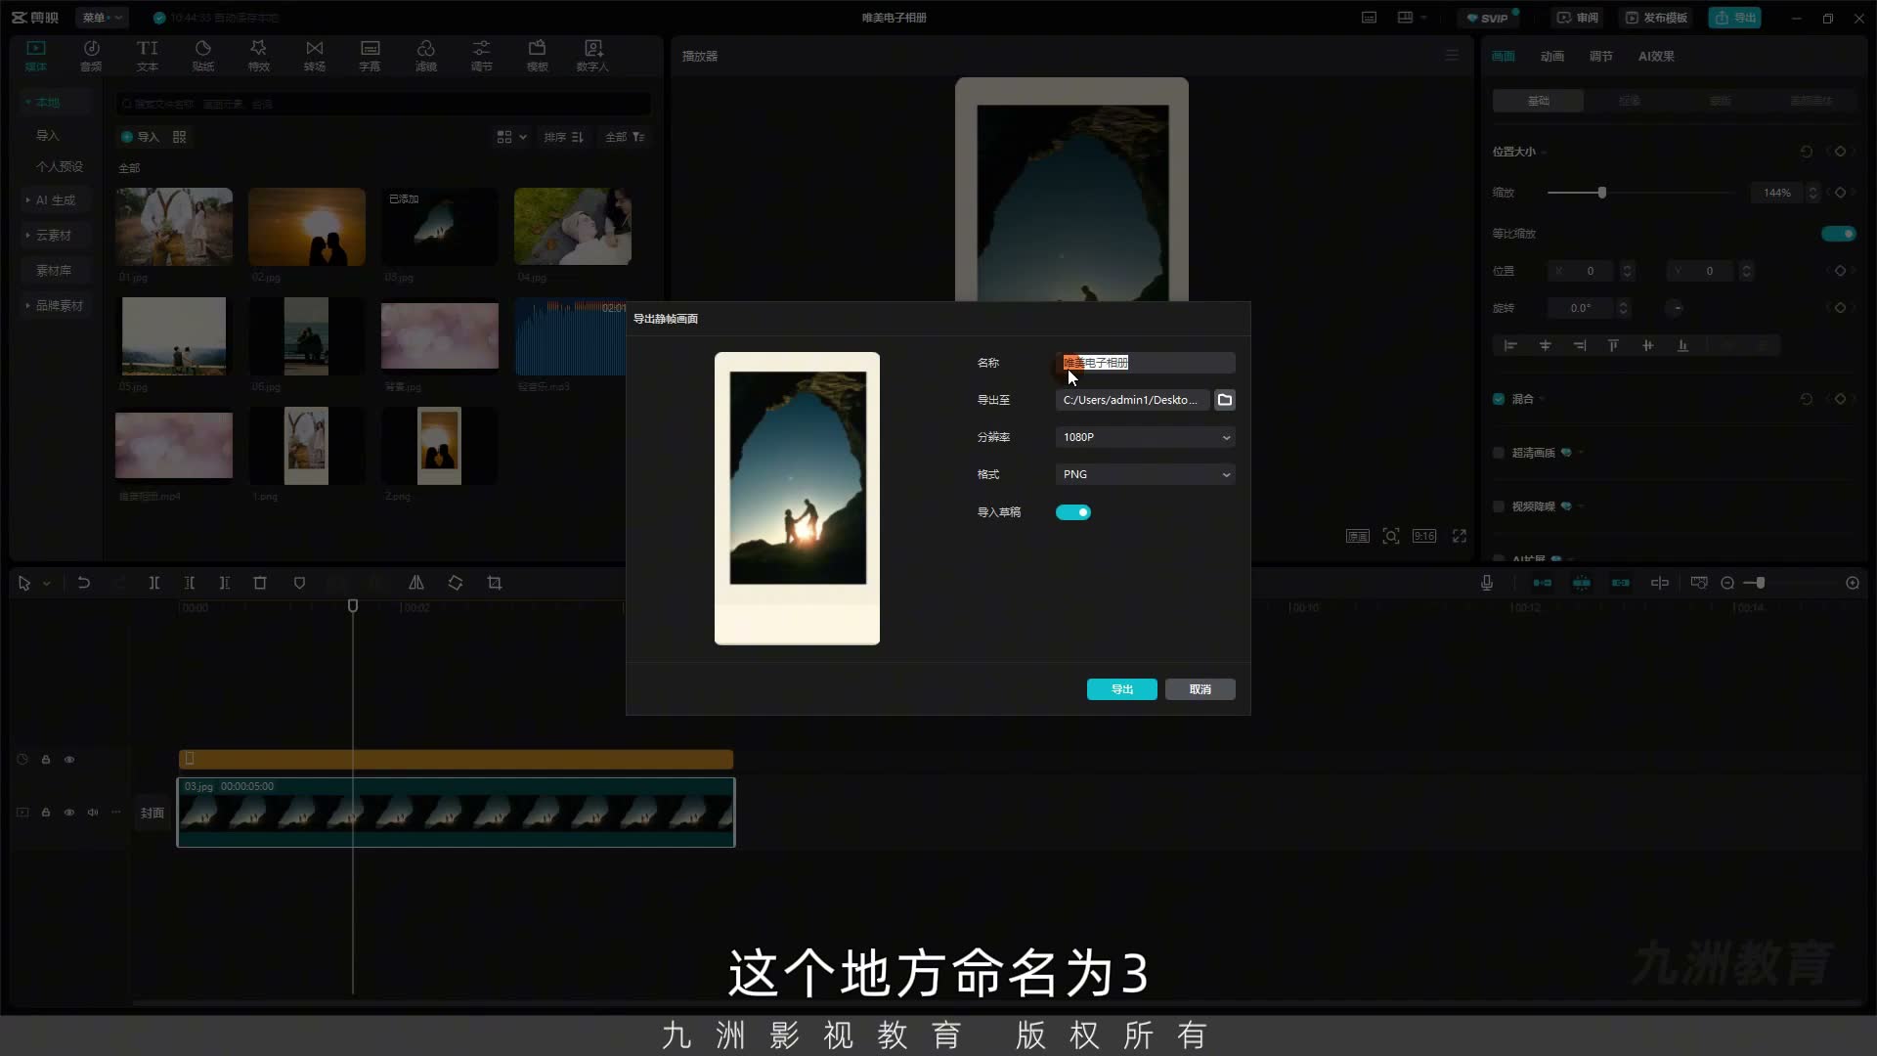The image size is (1877, 1056).
Task: Open the Filters (滤镜) tool icon
Action: pos(426,56)
